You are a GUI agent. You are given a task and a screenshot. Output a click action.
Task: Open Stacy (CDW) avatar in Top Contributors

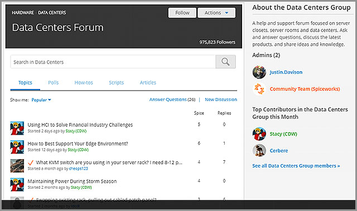259,134
